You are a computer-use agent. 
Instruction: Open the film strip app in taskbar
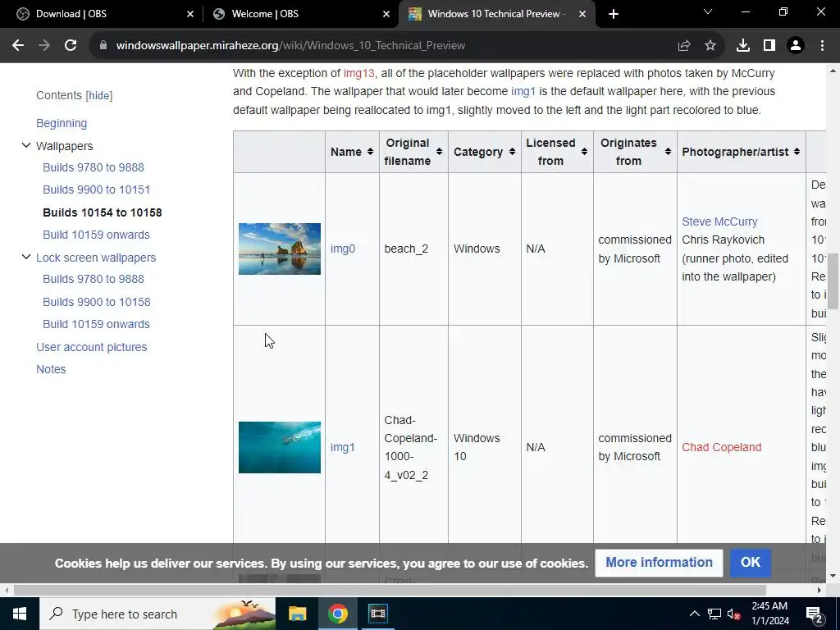pyautogui.click(x=377, y=614)
